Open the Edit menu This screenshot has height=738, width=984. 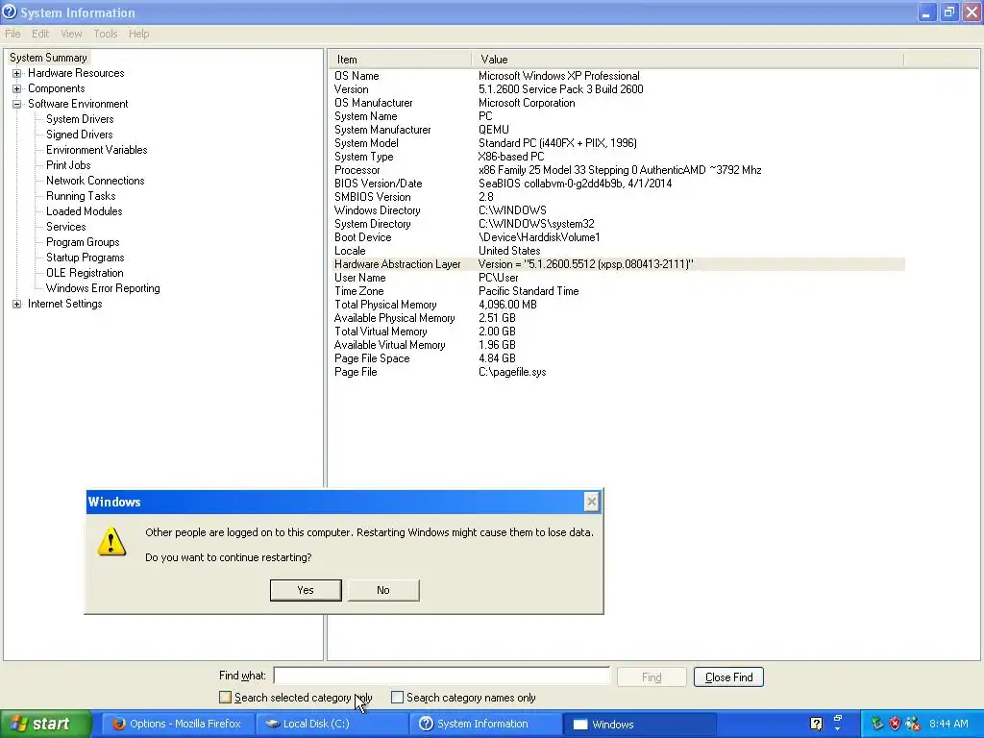(x=40, y=34)
